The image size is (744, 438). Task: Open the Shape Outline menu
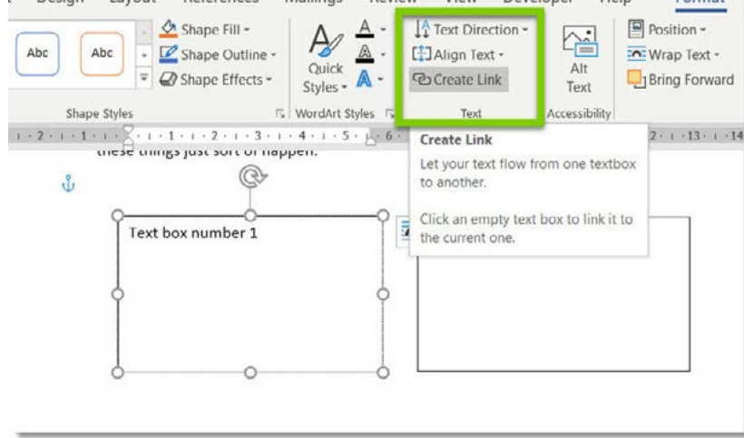218,55
